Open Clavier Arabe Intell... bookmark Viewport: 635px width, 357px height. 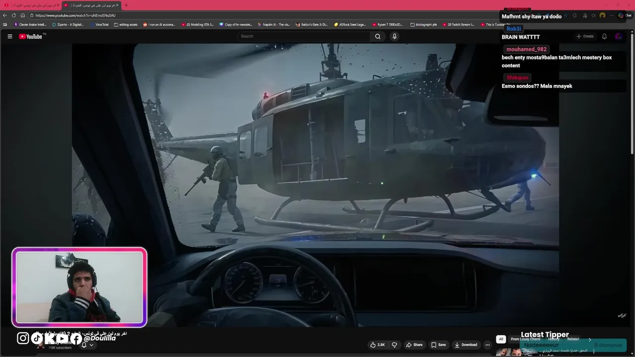[30, 24]
